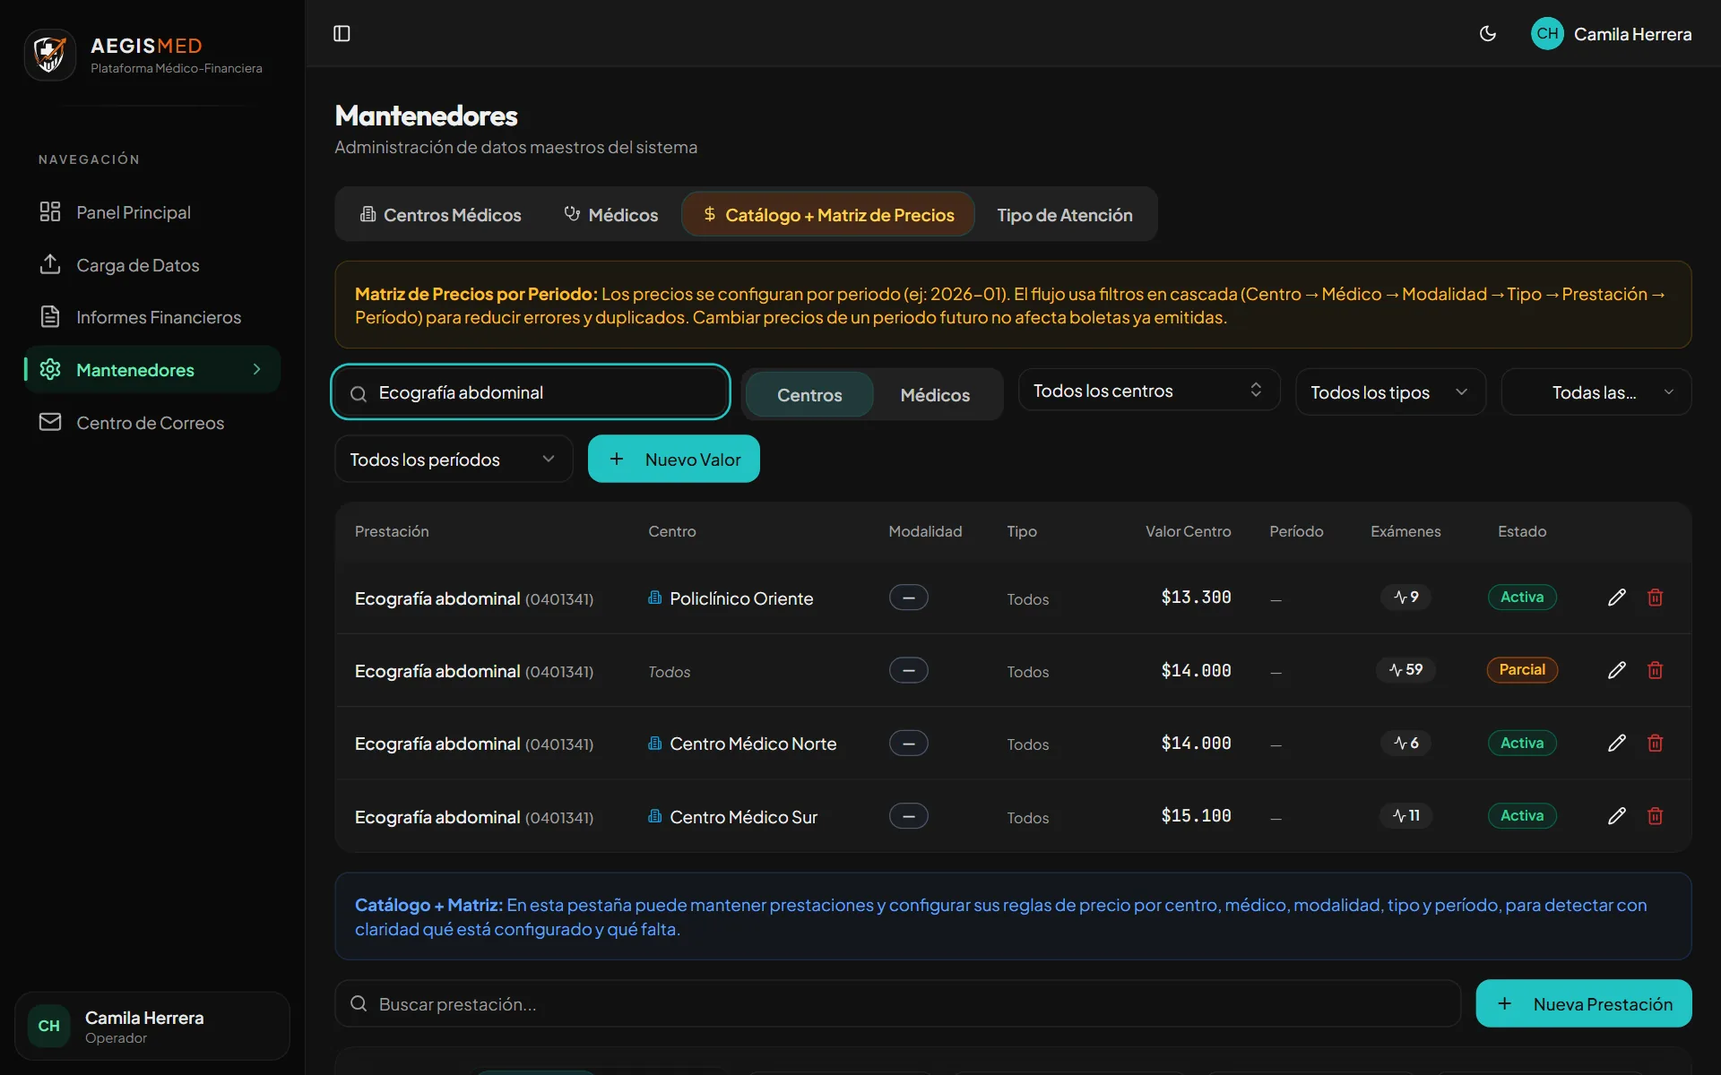Click the Nuevo Valor button

pyautogui.click(x=674, y=459)
